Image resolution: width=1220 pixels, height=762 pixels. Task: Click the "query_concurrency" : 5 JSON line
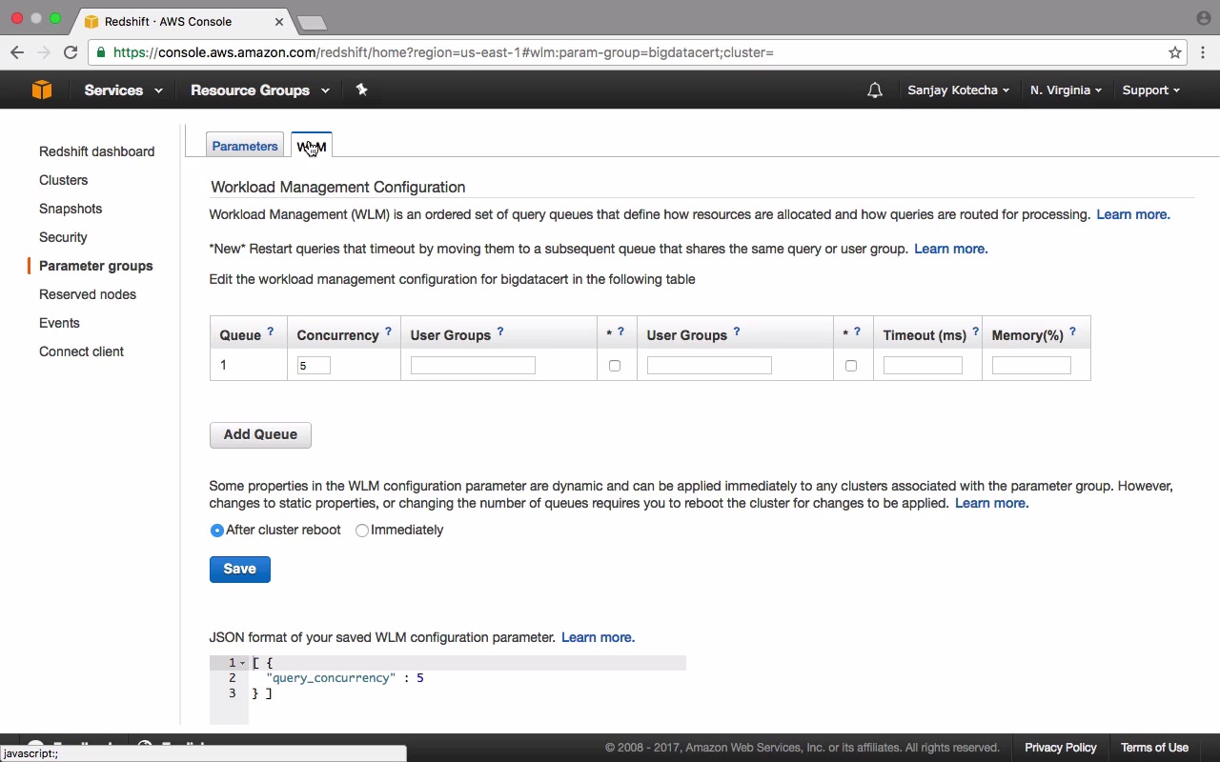[345, 678]
